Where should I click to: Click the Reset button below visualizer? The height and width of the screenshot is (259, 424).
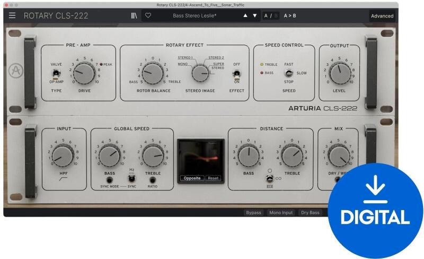[x=213, y=178]
